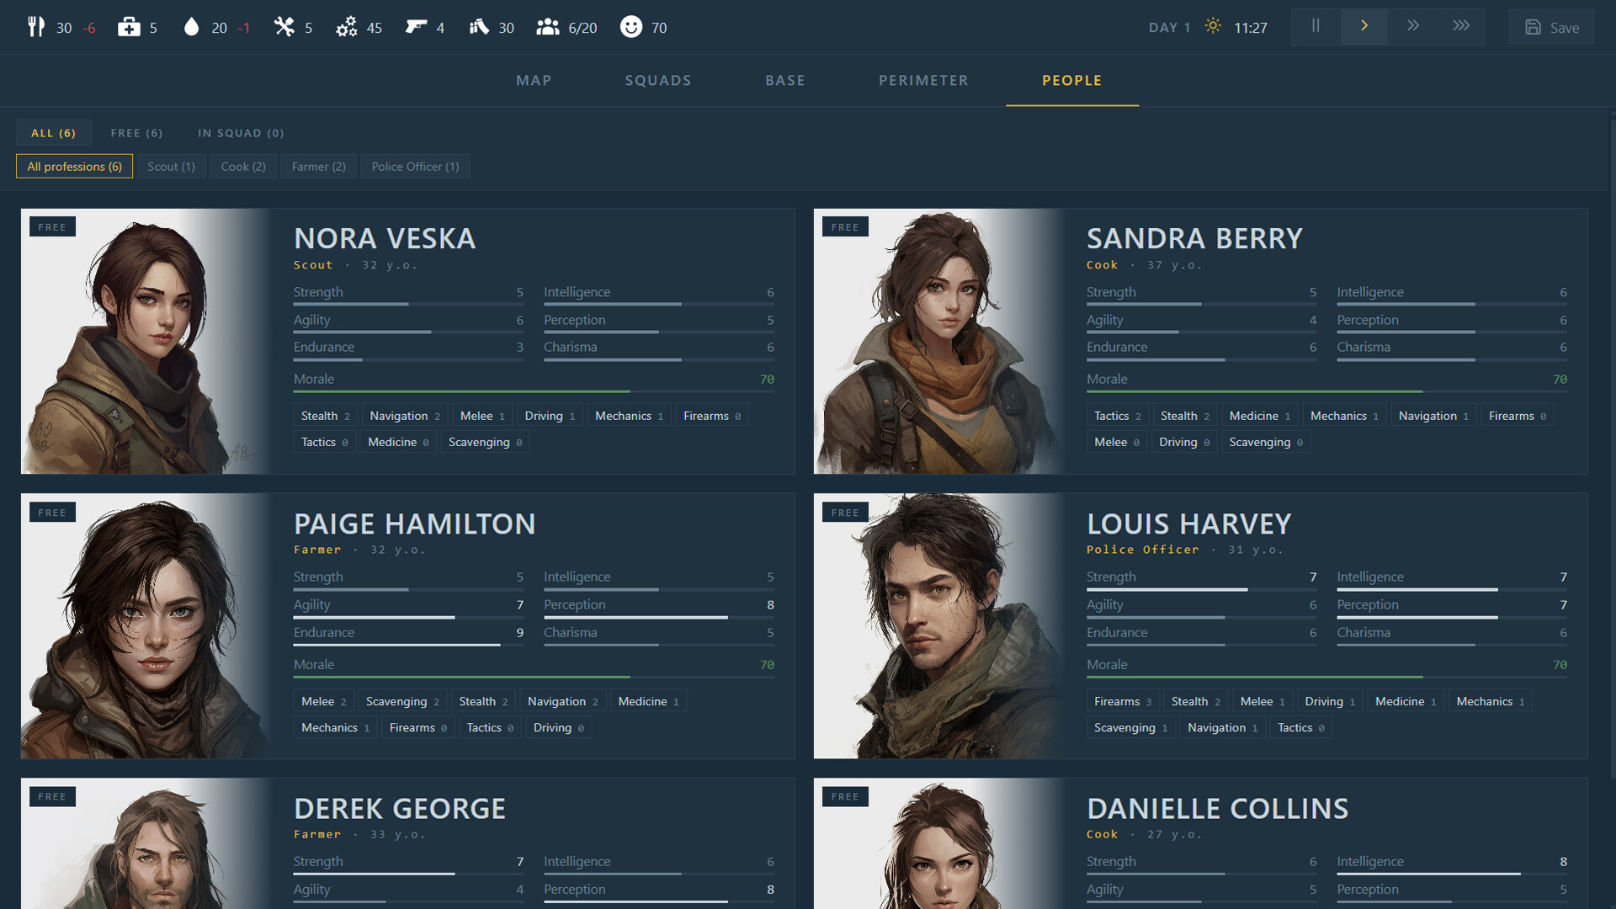Click the food fork-and-knife resource icon

pyautogui.click(x=36, y=27)
